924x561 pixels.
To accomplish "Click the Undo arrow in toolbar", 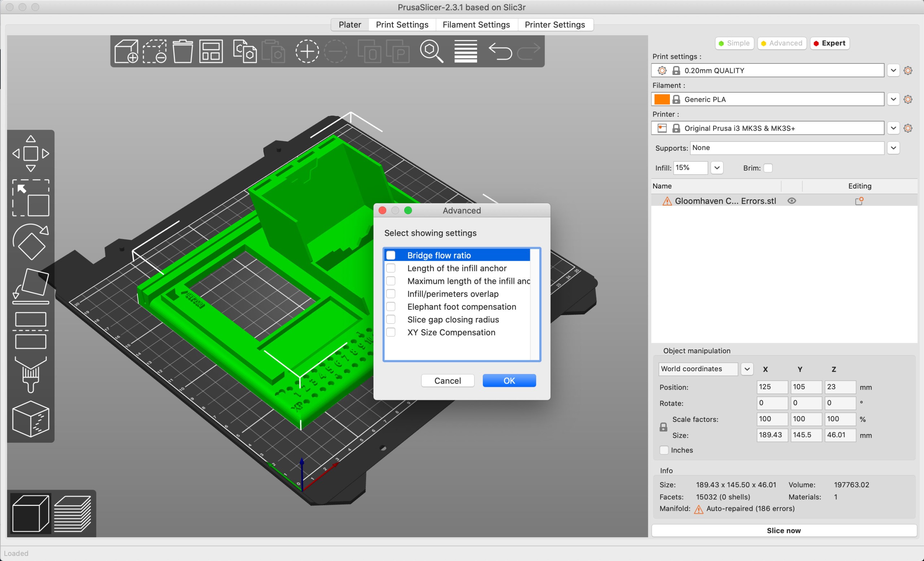I will point(500,51).
